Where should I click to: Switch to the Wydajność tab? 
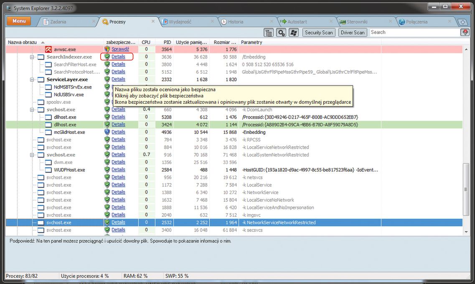pos(180,22)
